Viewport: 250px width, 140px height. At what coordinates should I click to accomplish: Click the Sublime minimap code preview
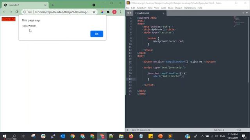239,21
